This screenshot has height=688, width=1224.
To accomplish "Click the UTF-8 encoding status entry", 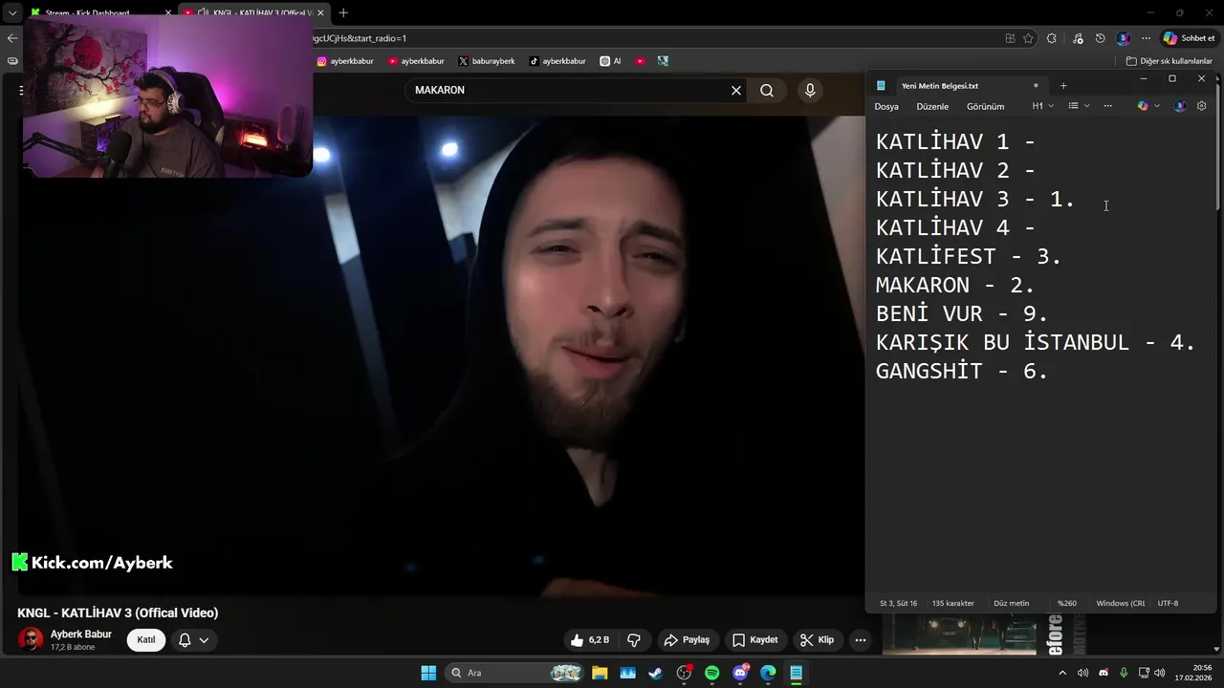I will point(1168,604).
